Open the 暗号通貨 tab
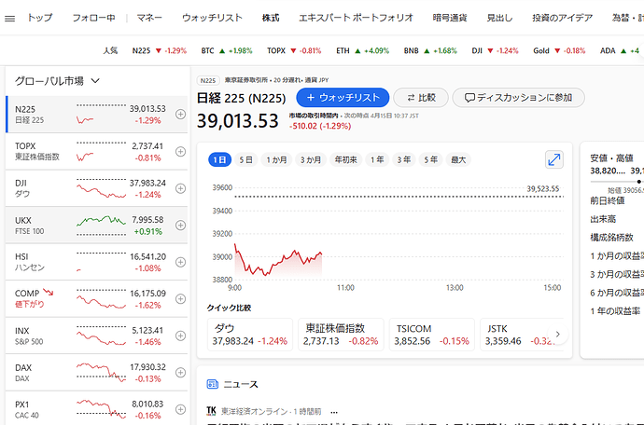 tap(449, 18)
